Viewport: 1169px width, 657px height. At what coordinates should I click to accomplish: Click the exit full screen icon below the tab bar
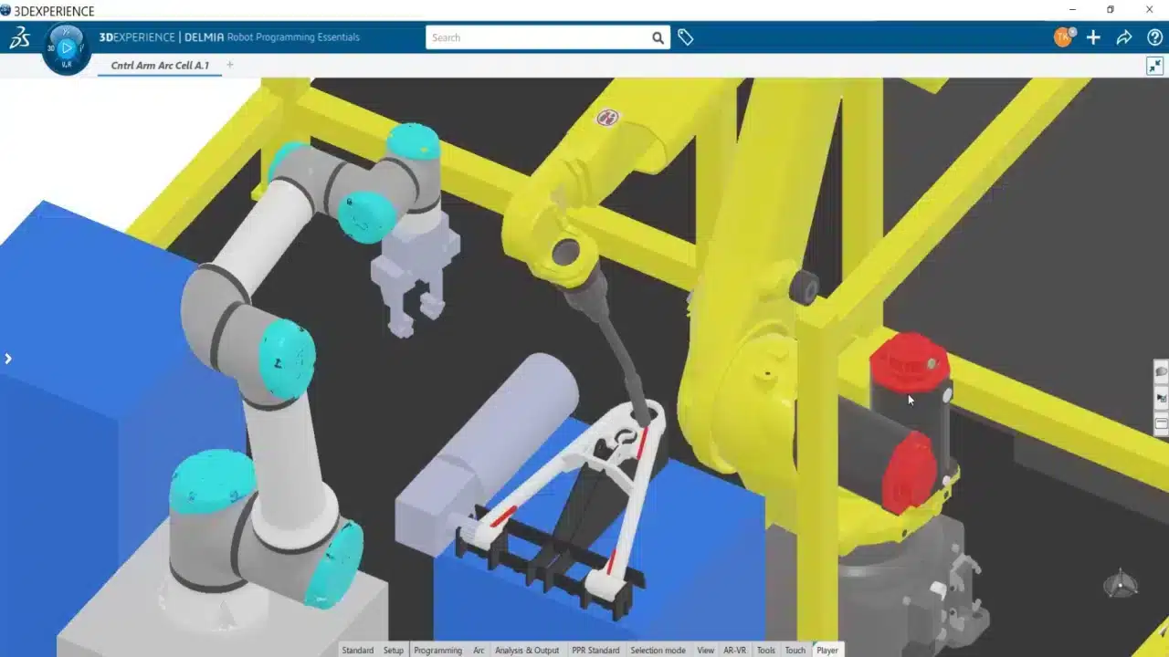pyautogui.click(x=1154, y=66)
